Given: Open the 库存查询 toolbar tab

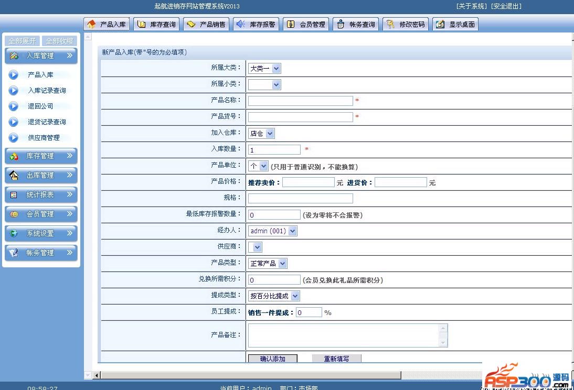Looking at the screenshot, I should point(156,24).
